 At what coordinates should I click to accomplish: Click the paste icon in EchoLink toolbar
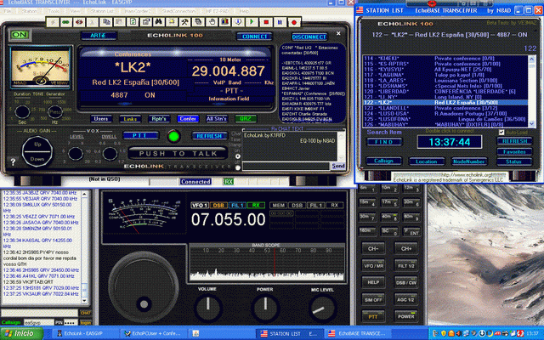119,23
